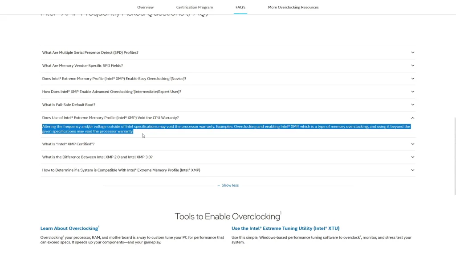Click question about Easy Overclocking (Novice)
Viewport: 456px width, 256px height.
coord(114,79)
